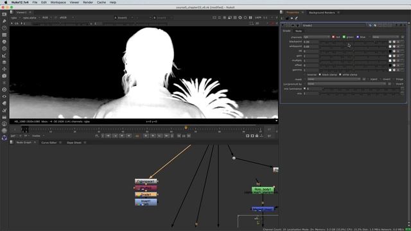The width and height of the screenshot is (411, 231).
Task: Open the channels rgb dropdown
Action: pos(317,37)
